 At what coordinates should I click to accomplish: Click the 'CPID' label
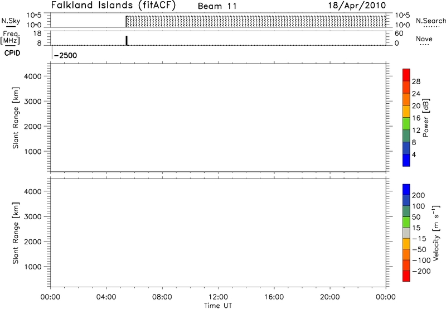coord(12,53)
